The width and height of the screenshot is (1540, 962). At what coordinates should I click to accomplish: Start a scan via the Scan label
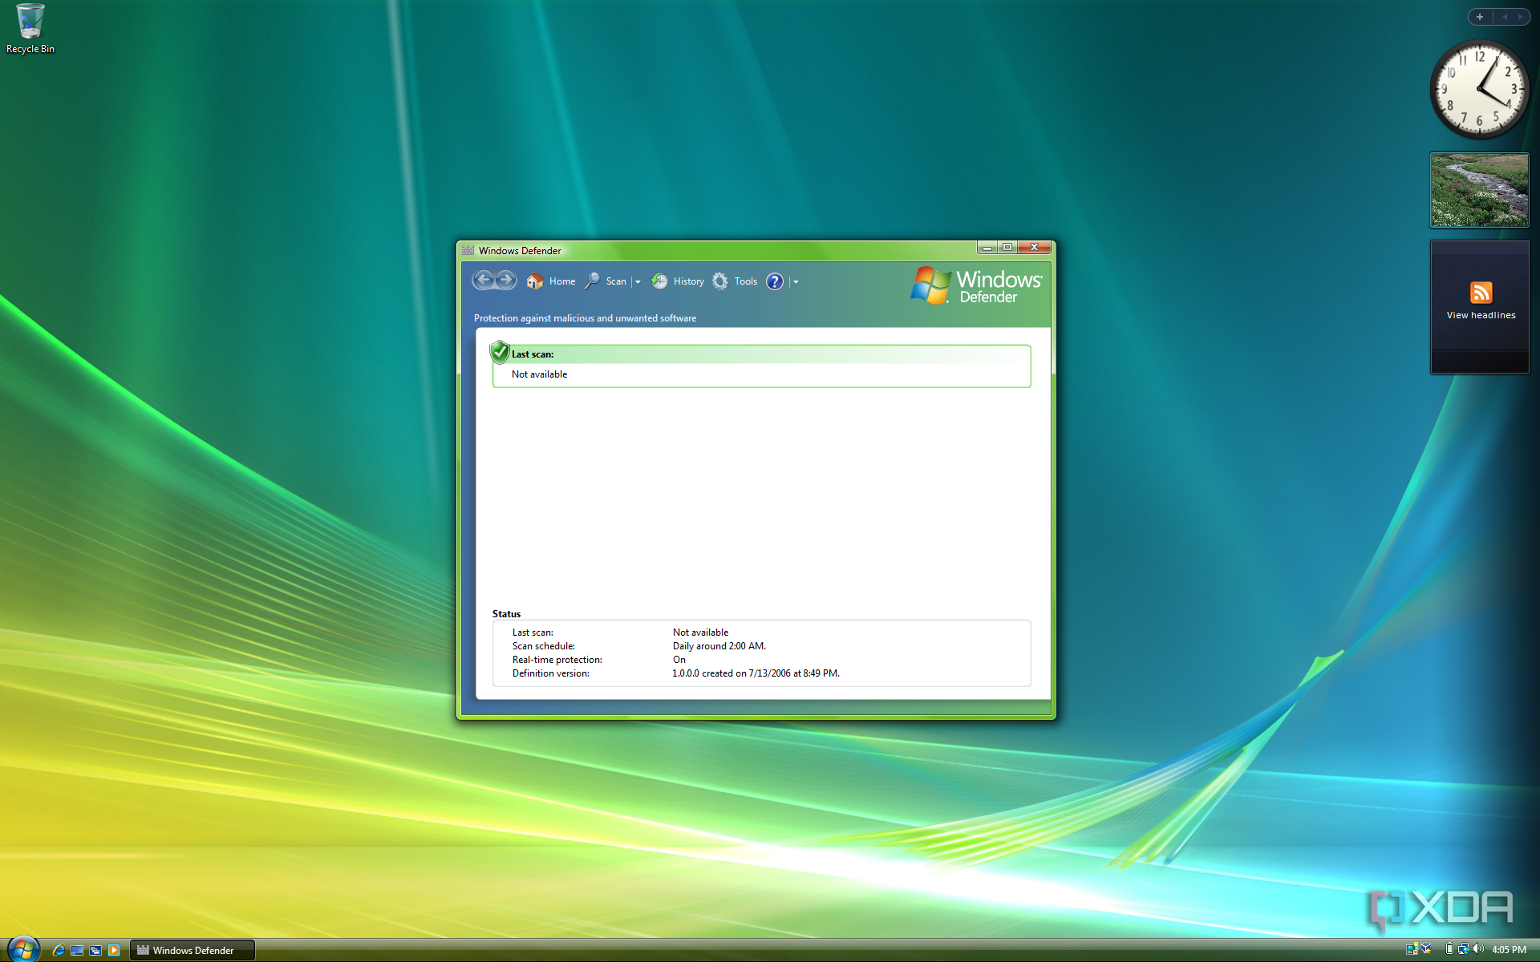point(616,281)
